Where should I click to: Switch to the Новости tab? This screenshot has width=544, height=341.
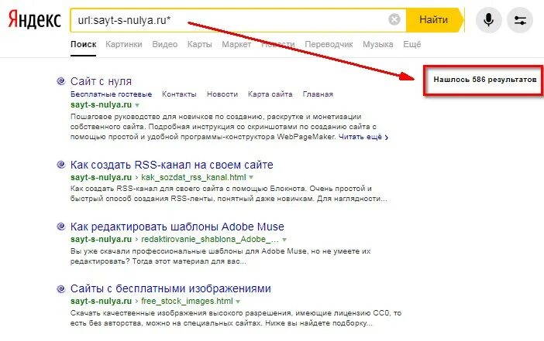tap(278, 44)
